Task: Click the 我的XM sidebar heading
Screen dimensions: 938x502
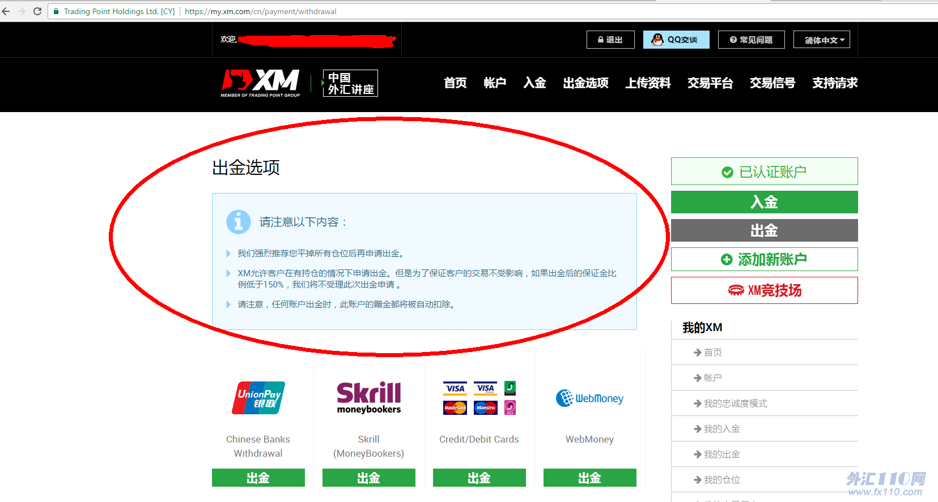Action: point(702,328)
